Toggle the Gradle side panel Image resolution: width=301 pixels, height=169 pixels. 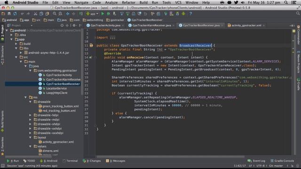click(x=299, y=84)
